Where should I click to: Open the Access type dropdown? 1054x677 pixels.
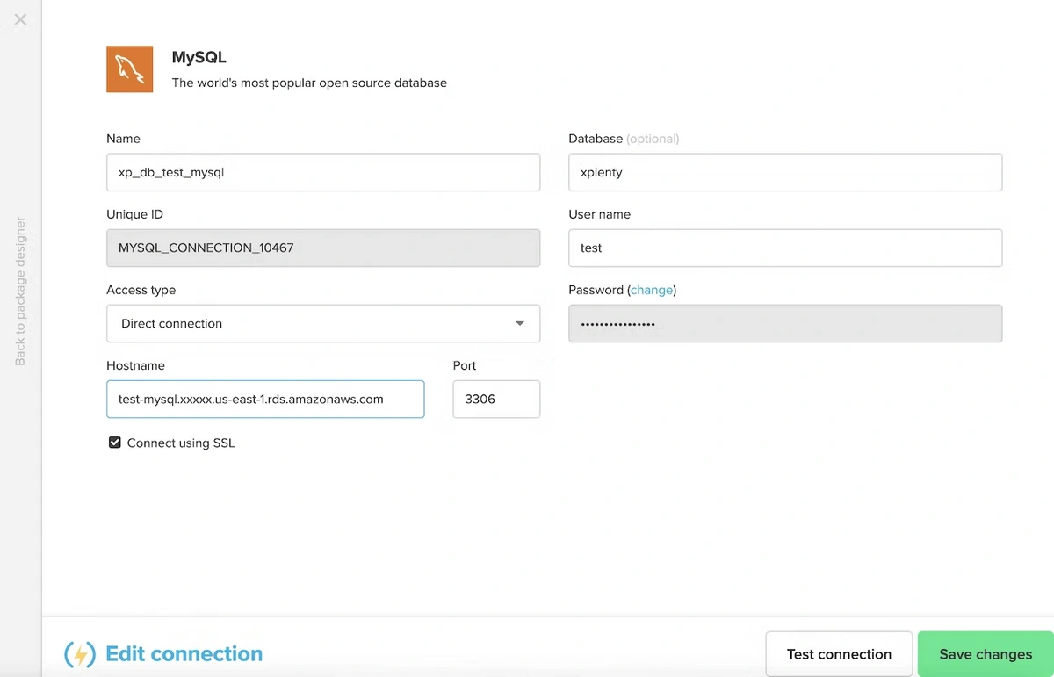323,323
